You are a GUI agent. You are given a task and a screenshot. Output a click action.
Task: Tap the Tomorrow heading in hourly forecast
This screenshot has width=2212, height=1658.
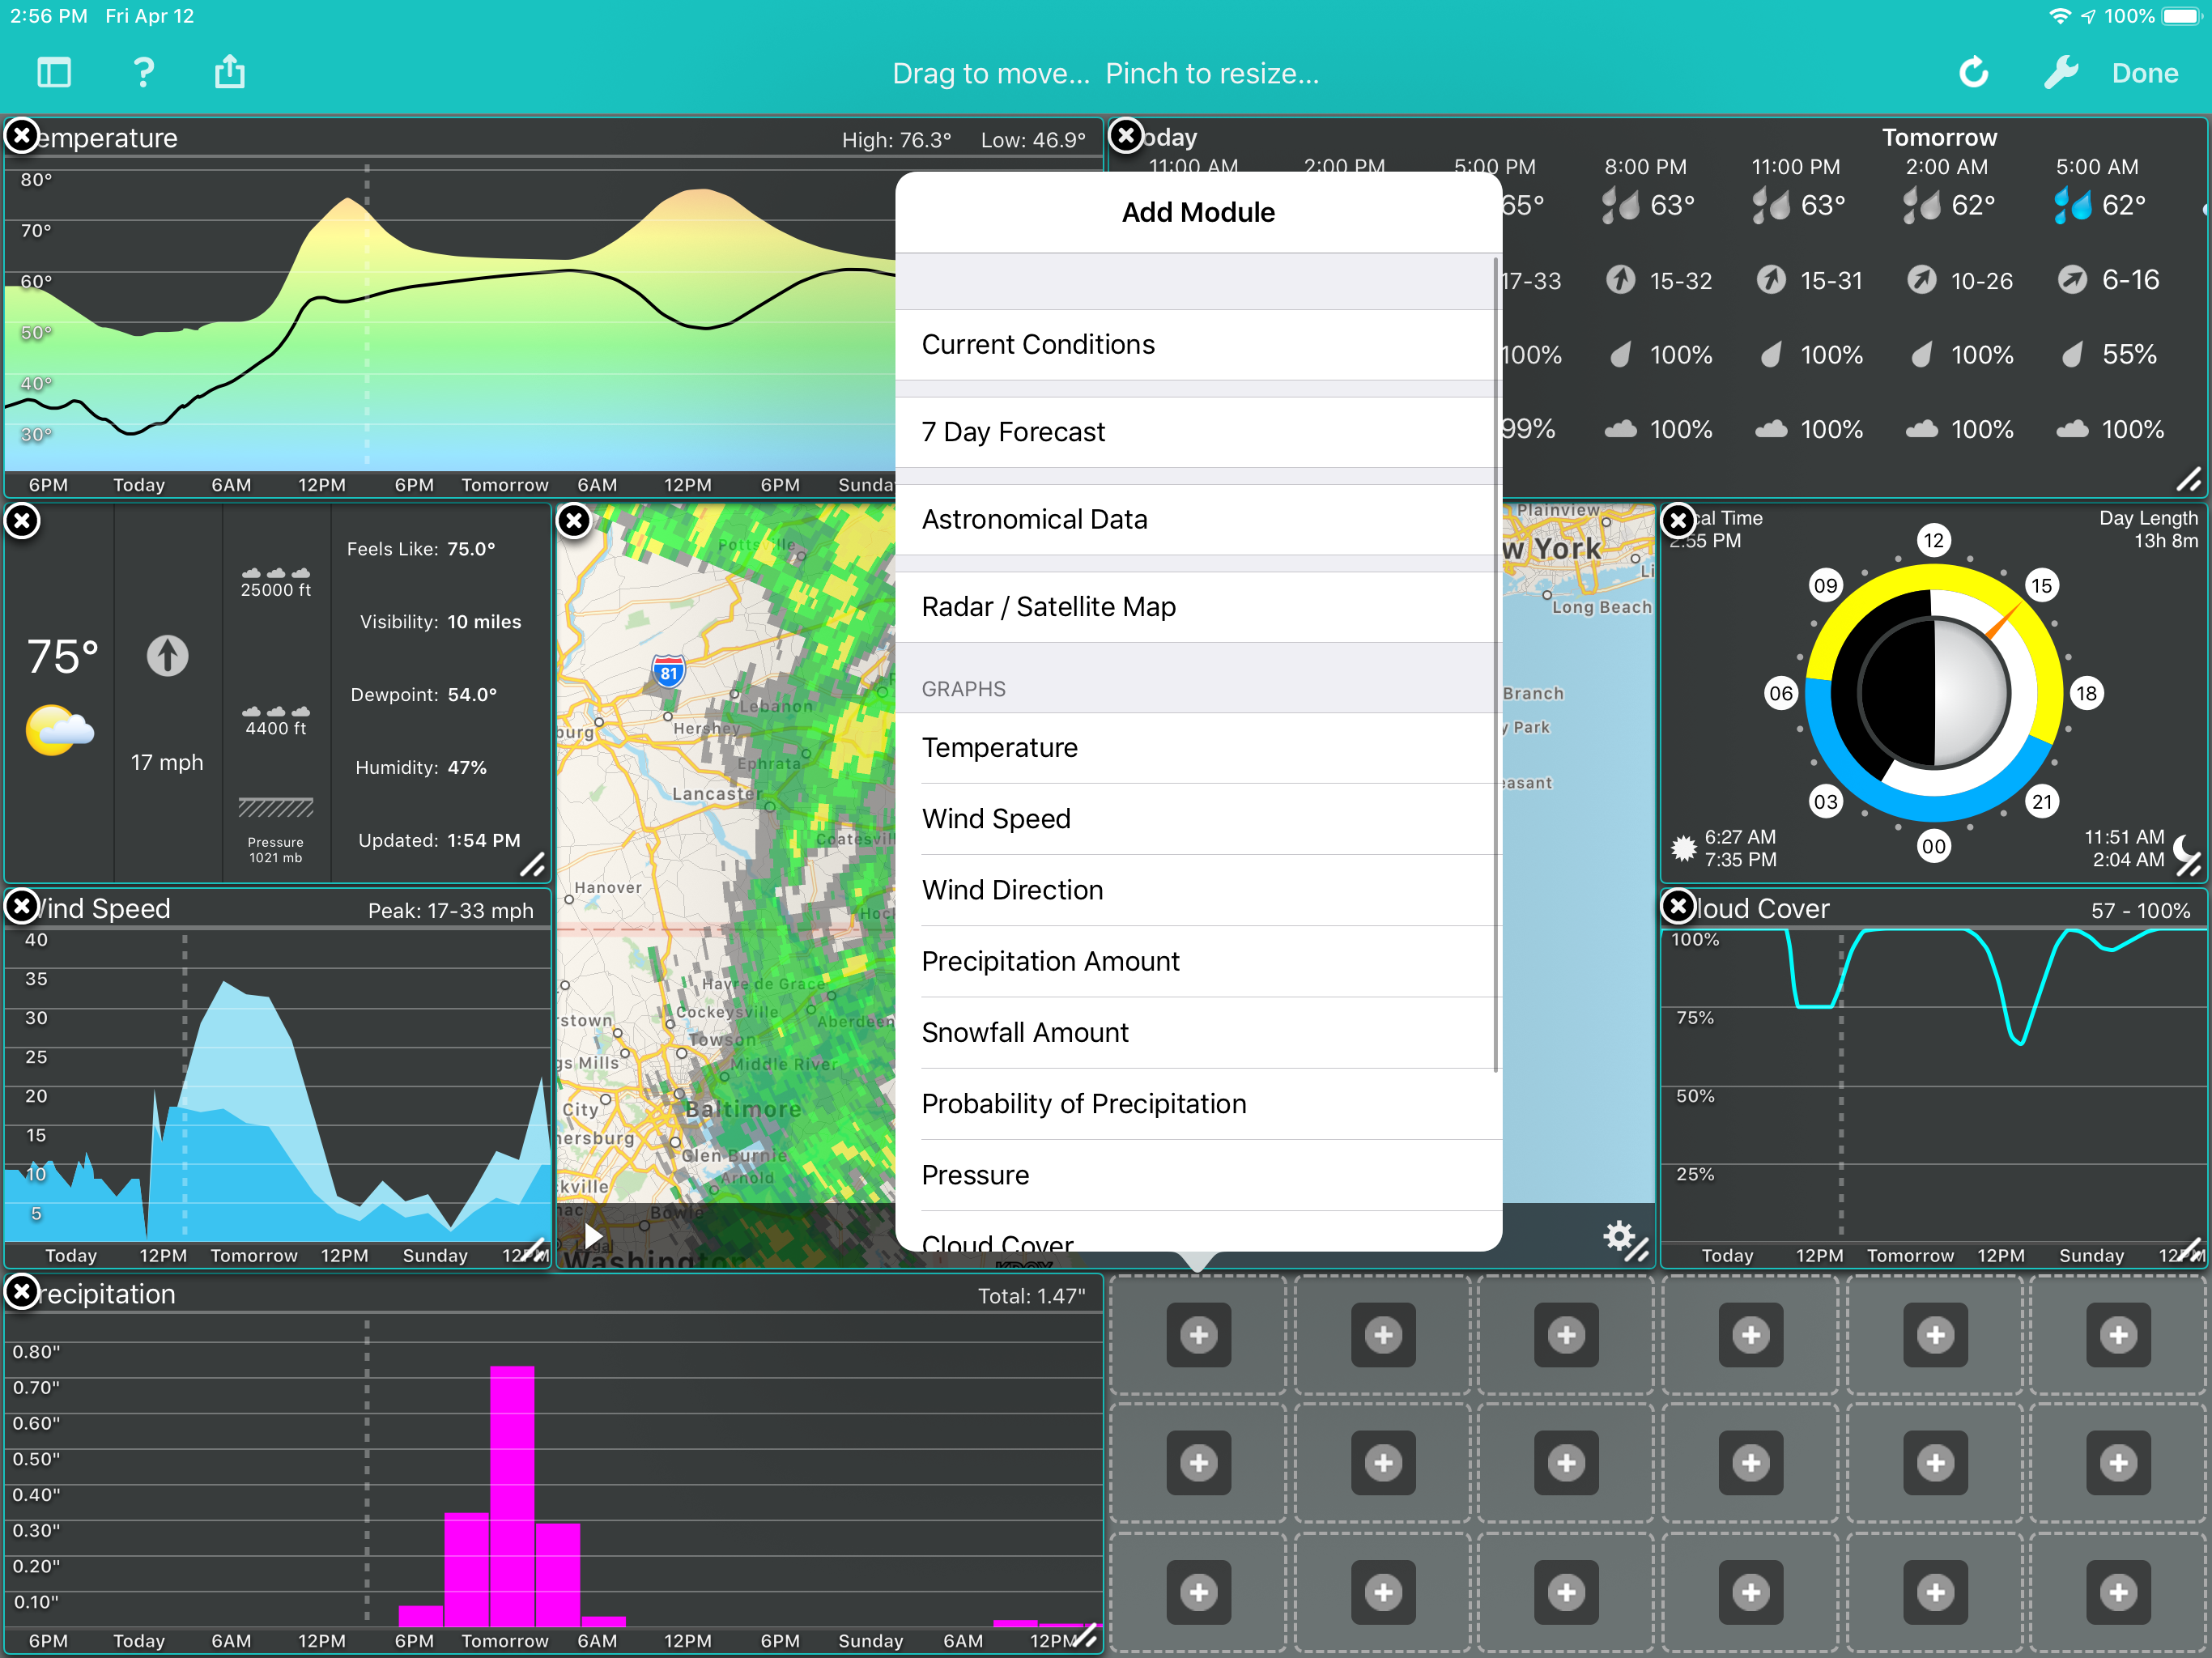click(x=1939, y=137)
